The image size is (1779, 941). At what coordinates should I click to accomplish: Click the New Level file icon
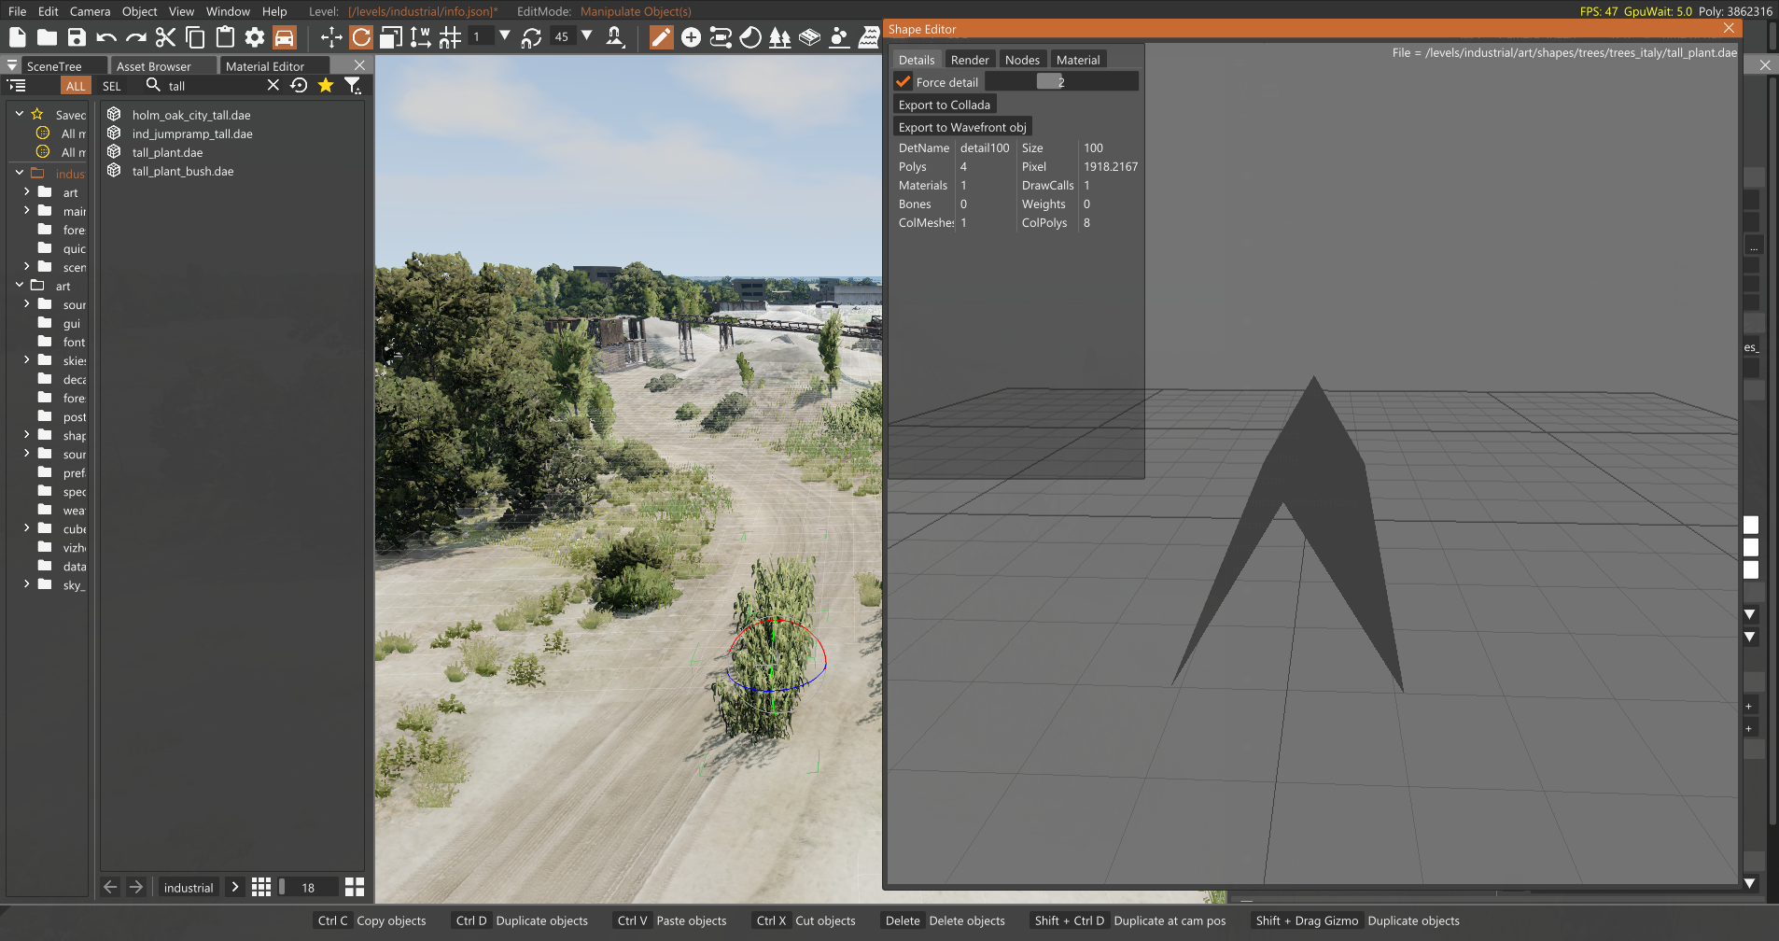[17, 37]
